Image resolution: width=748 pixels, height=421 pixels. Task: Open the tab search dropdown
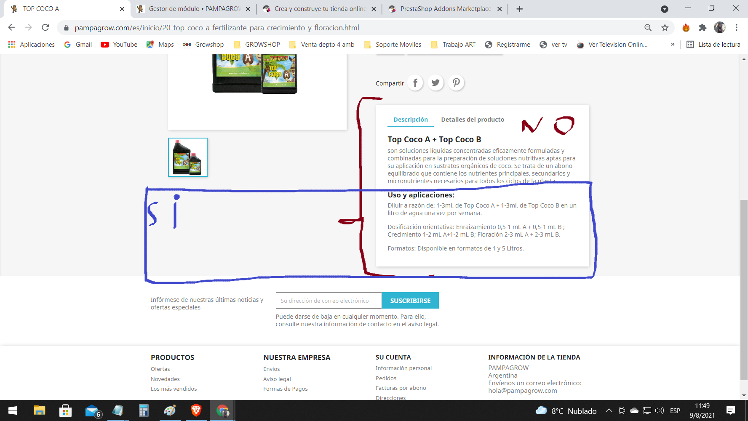(x=665, y=9)
